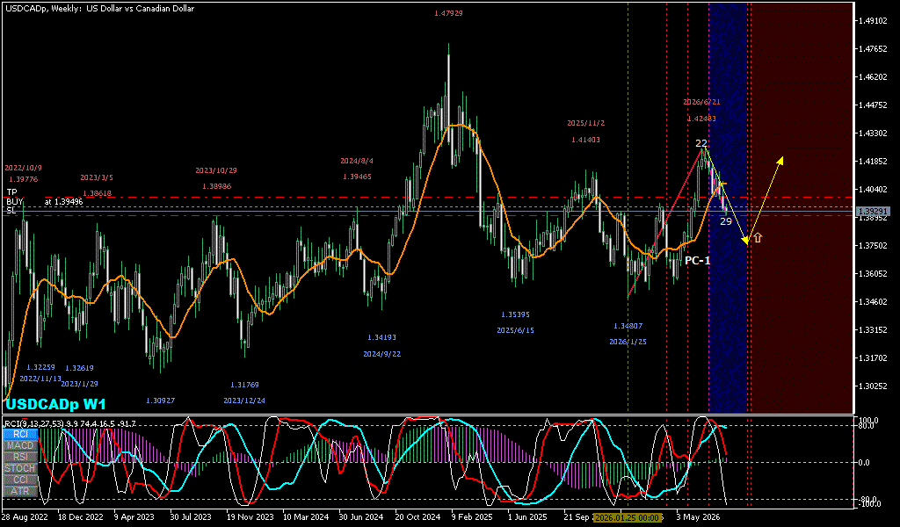Select the date label 2023/10/29
This screenshot has height=527, width=900.
(216, 171)
